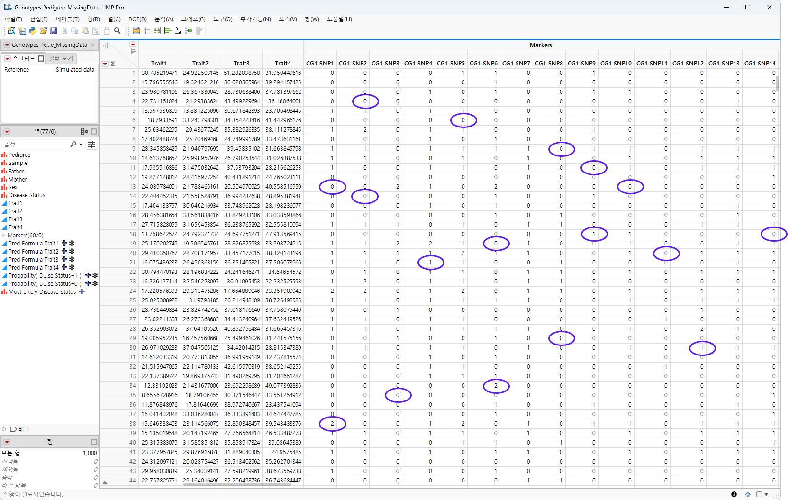The width and height of the screenshot is (789, 500).
Task: Collapse left panels with the triangle arrow
Action: pyautogui.click(x=106, y=45)
